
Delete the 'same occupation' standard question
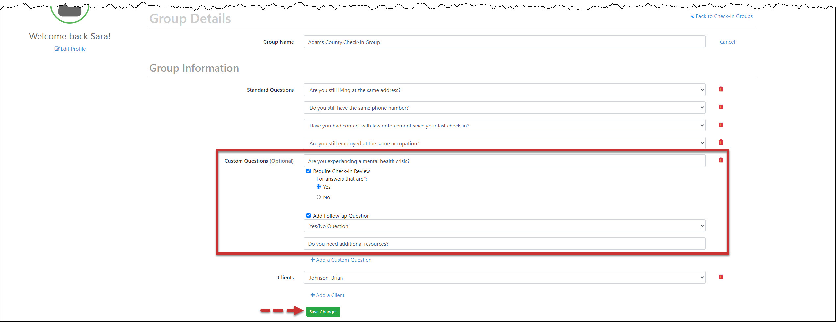[721, 142]
